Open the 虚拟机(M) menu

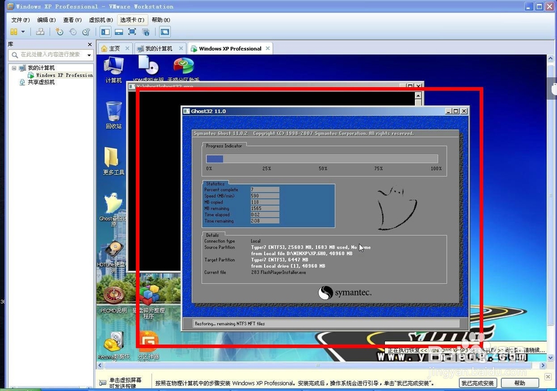coord(101,20)
